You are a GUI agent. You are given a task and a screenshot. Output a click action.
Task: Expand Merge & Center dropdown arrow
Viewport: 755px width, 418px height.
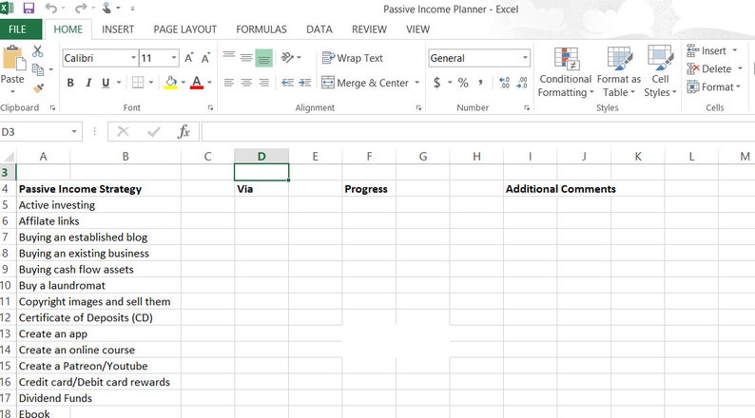point(416,83)
